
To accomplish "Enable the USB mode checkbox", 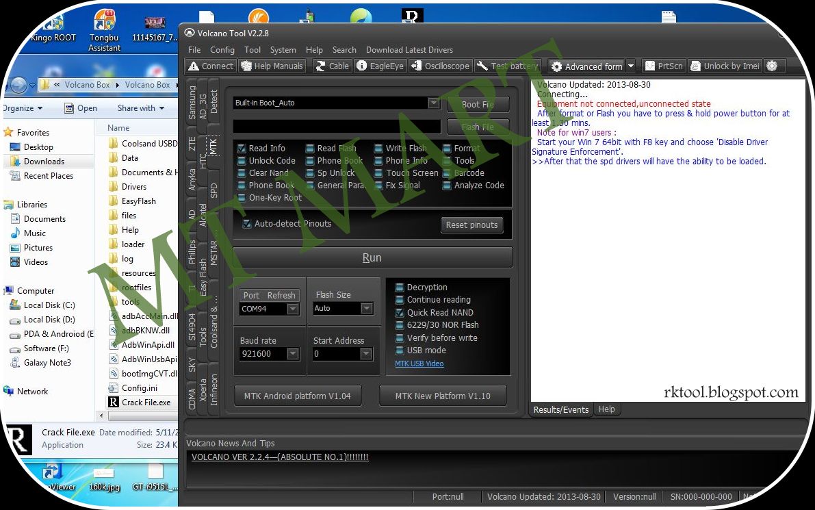I will click(399, 350).
